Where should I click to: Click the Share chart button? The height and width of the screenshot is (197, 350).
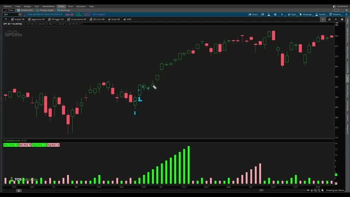[x=253, y=15]
